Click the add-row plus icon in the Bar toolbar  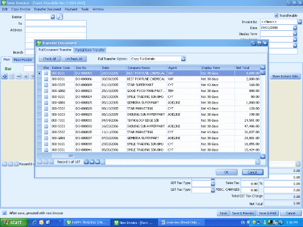[5, 76]
